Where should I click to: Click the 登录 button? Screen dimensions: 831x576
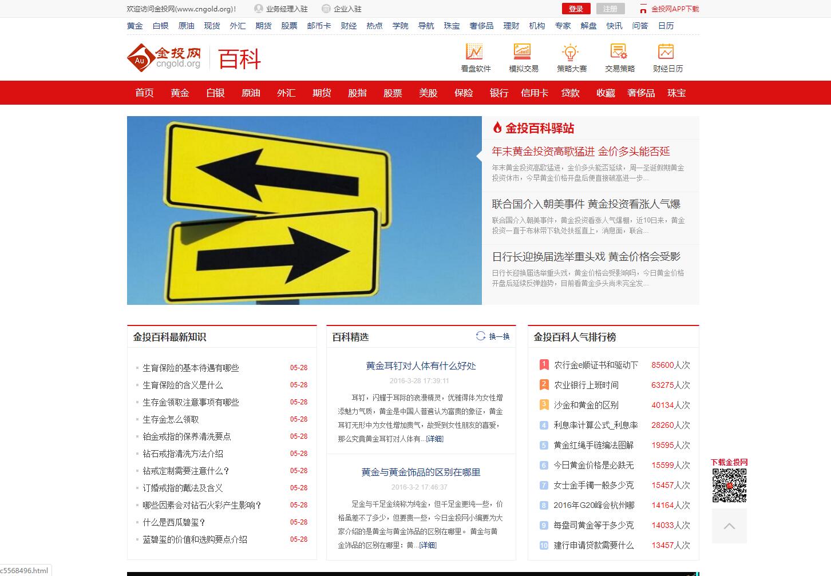(x=576, y=9)
